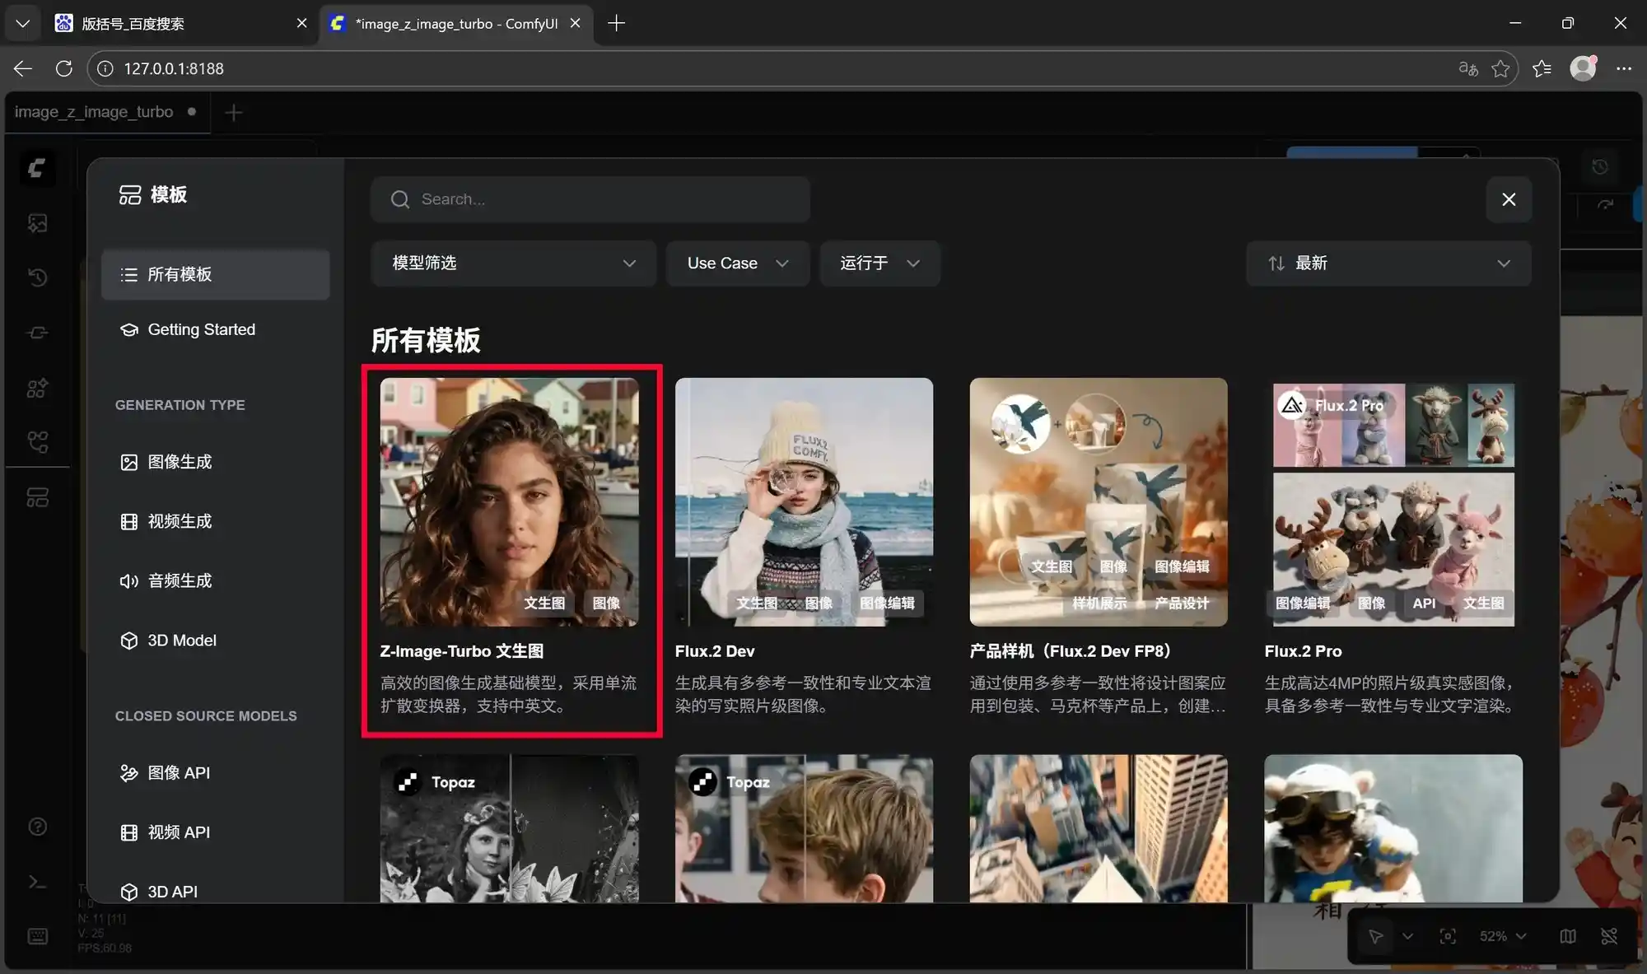Select the 视频生成 category in sidebar

click(x=181, y=521)
